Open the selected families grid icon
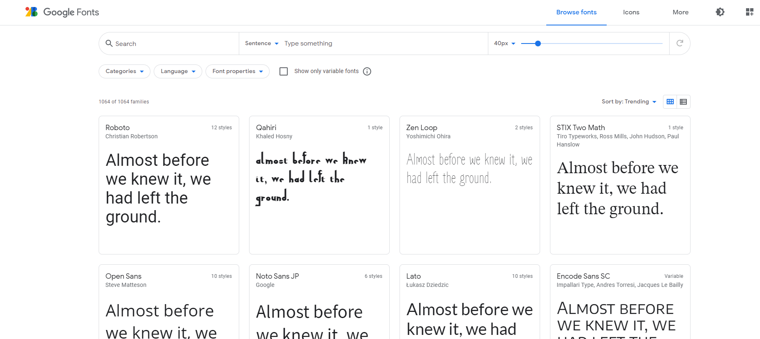760x339 pixels. (x=749, y=12)
